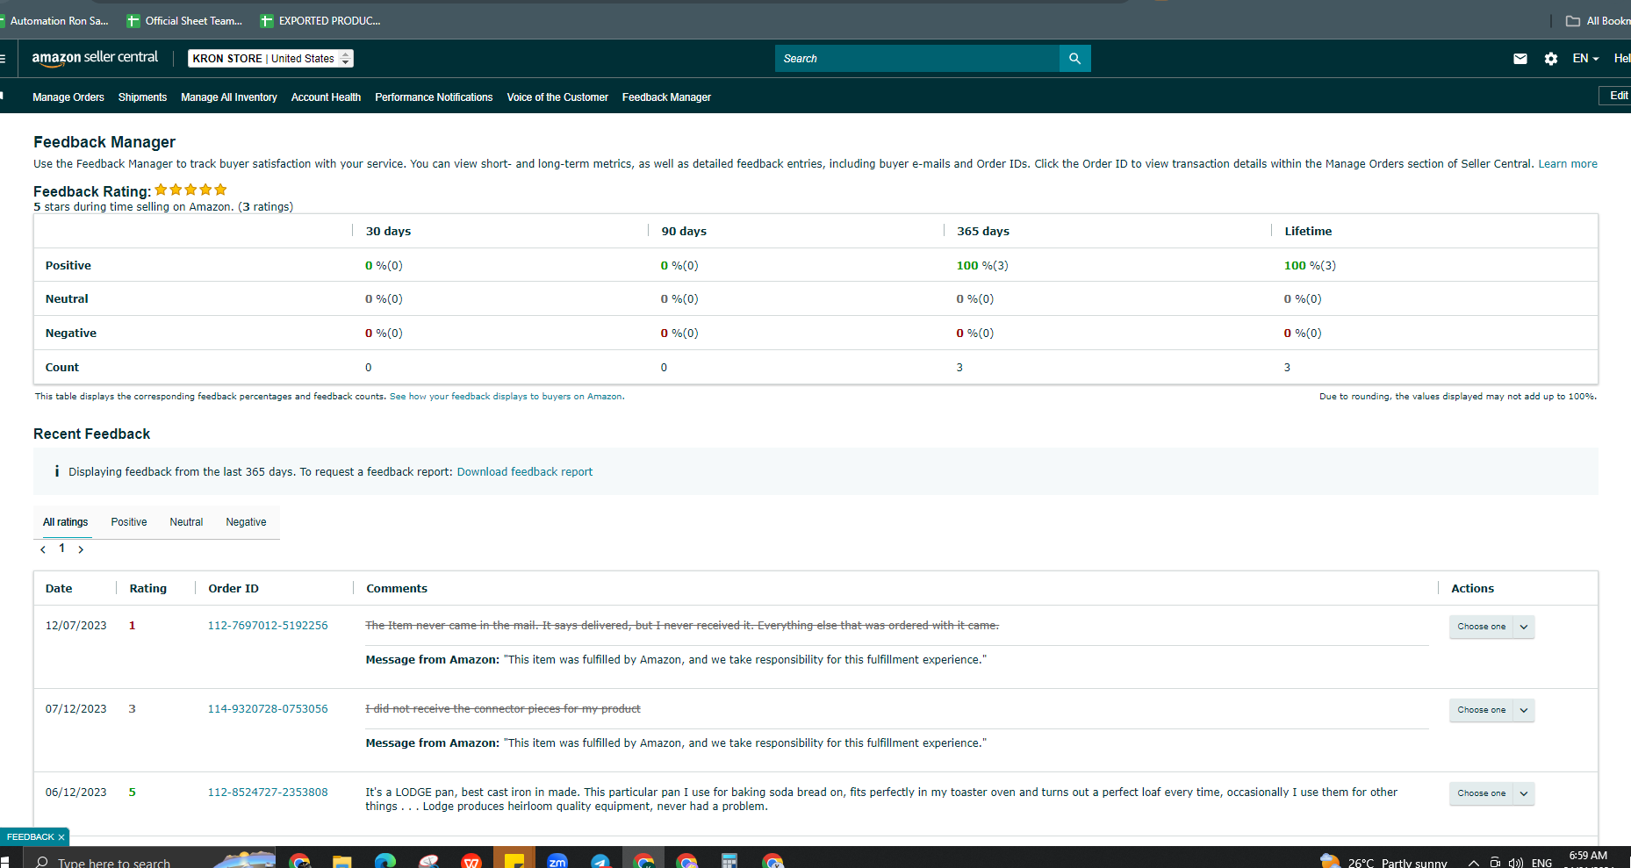Click Download feedback report link
1631x868 pixels.
click(525, 472)
